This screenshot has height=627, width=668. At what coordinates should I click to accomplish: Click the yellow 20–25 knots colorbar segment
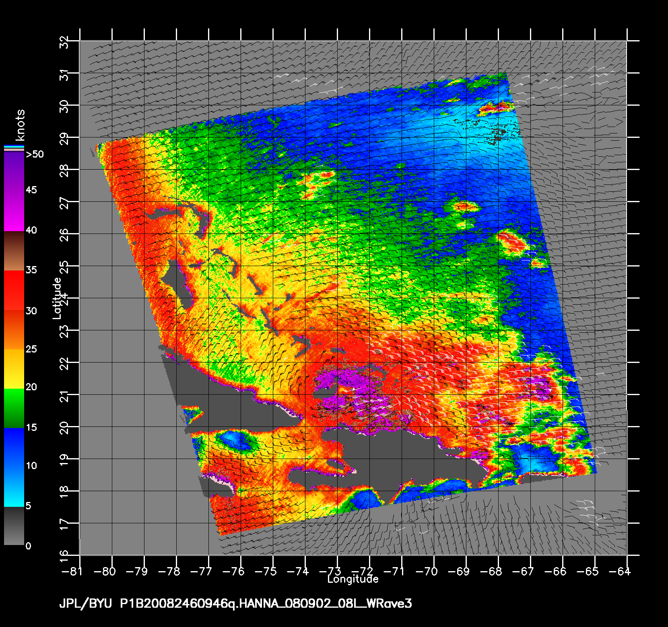[14, 369]
